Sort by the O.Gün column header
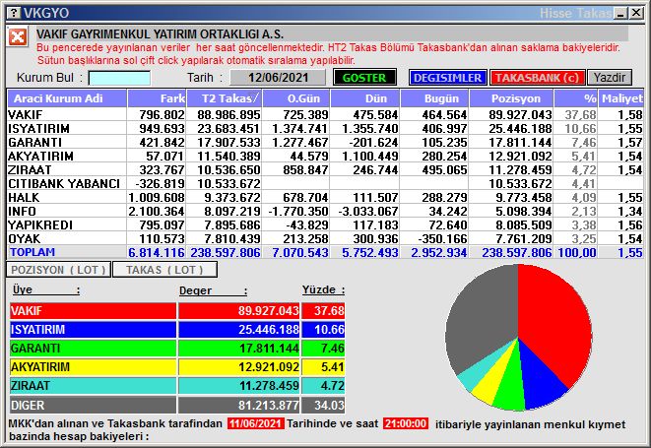Screen dimensions: 651x448 [296, 98]
